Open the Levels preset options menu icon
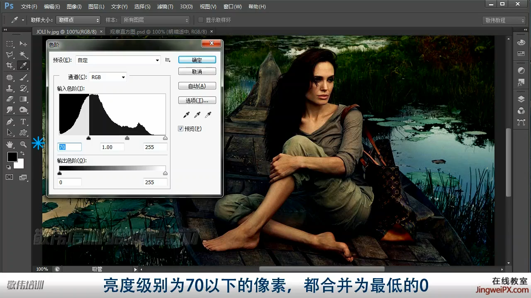The image size is (531, 298). [x=168, y=60]
